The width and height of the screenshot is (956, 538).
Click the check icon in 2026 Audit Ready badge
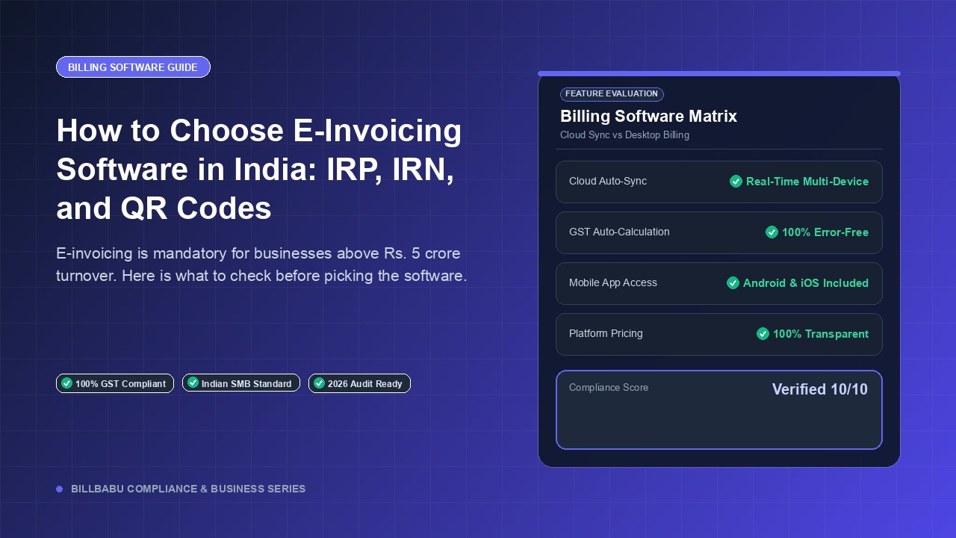[x=319, y=383]
